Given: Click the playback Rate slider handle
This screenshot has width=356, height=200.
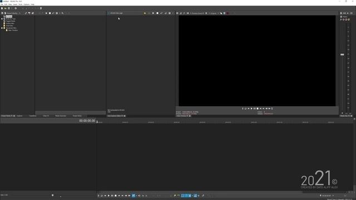Looking at the screenshot, I should pyautogui.click(x=53, y=195).
